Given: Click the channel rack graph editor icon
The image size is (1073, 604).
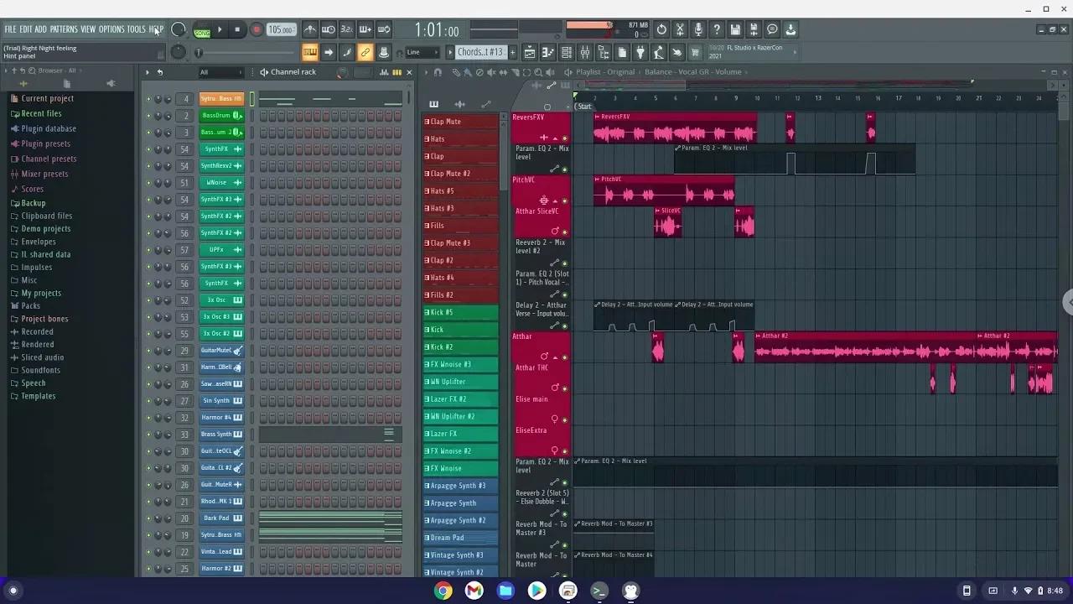Looking at the screenshot, I should [x=385, y=72].
